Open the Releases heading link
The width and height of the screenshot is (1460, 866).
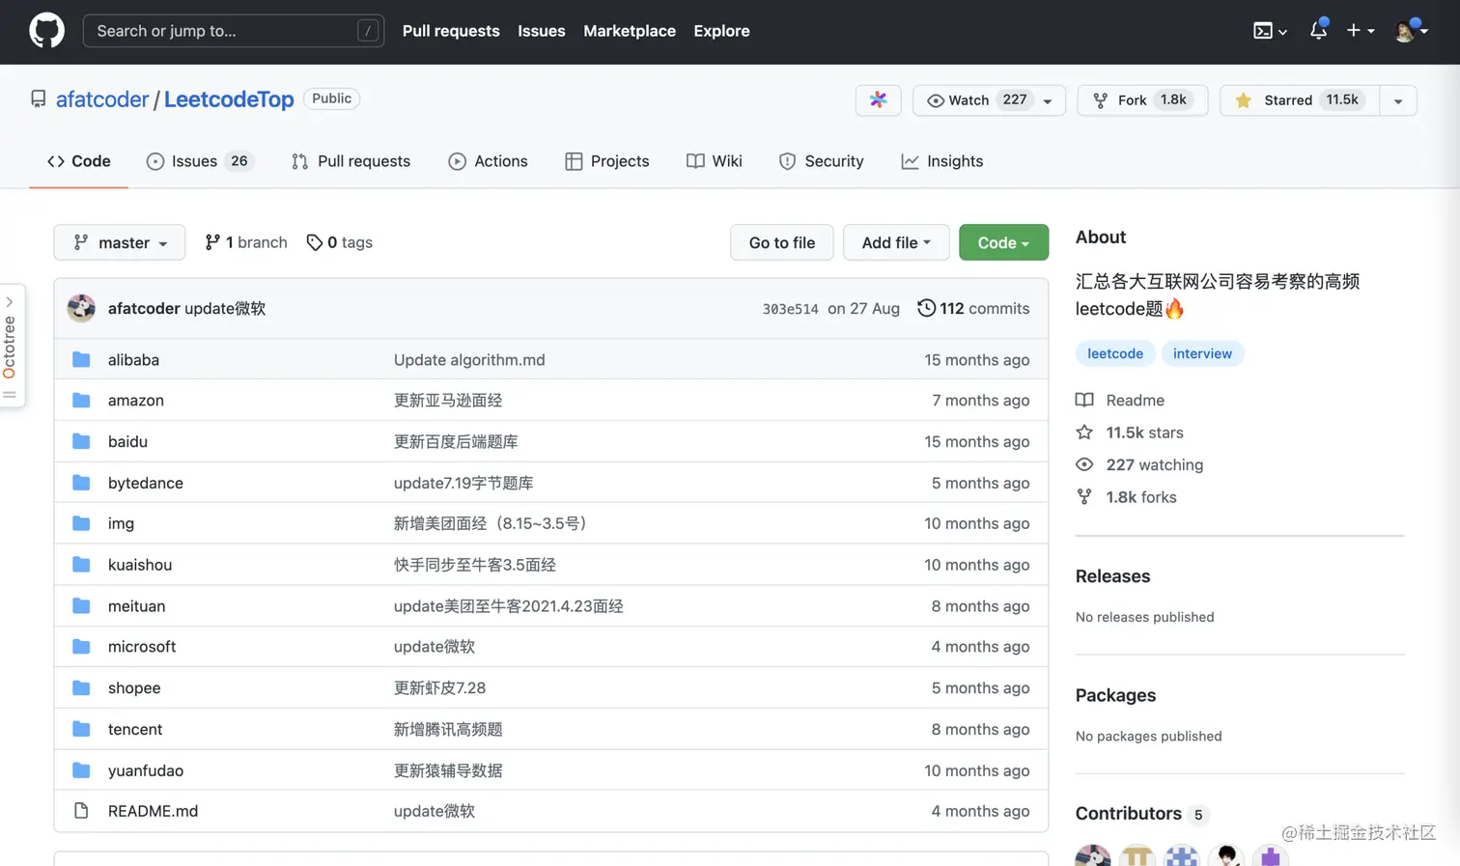pyautogui.click(x=1112, y=576)
